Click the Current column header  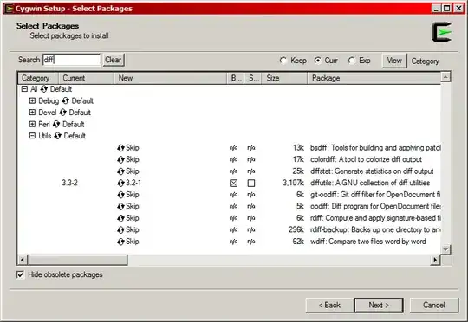coord(87,78)
